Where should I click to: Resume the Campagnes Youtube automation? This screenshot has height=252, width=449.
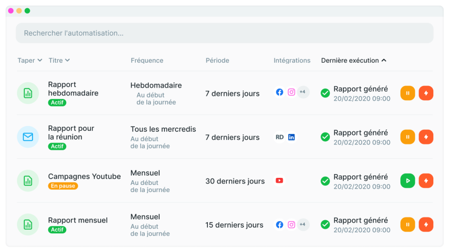click(x=408, y=181)
